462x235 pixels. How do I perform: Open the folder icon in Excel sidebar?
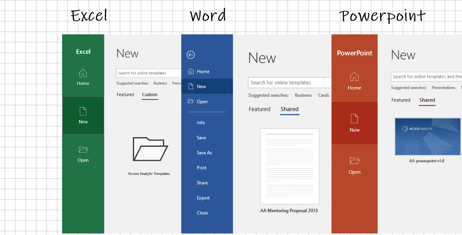pos(83,150)
